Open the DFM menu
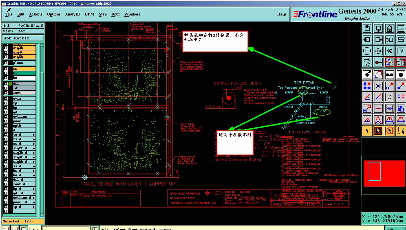 coord(89,14)
